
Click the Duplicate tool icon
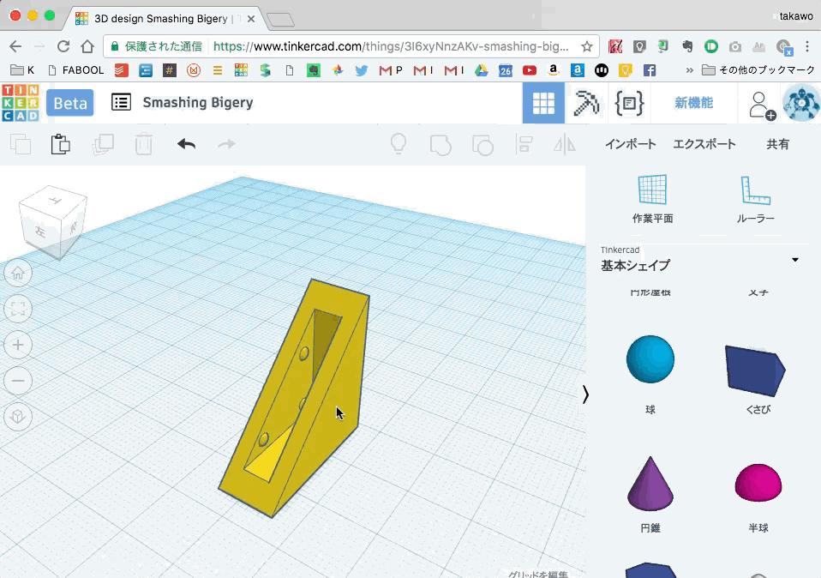[x=103, y=144]
